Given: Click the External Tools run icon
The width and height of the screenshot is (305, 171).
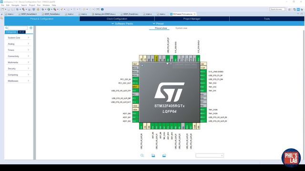Looking at the screenshot, I should [55, 9].
